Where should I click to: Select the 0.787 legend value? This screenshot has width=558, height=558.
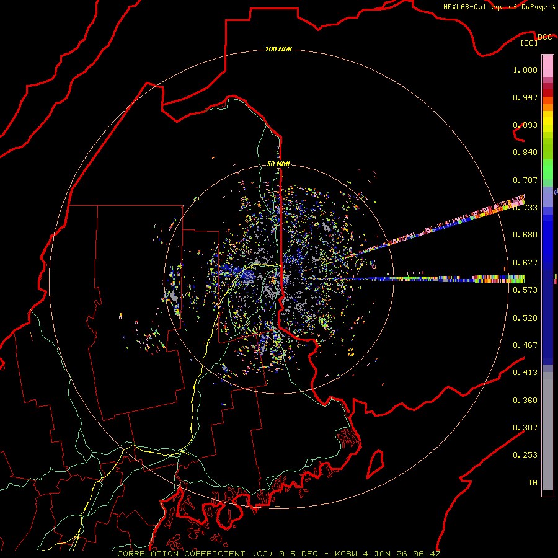525,180
